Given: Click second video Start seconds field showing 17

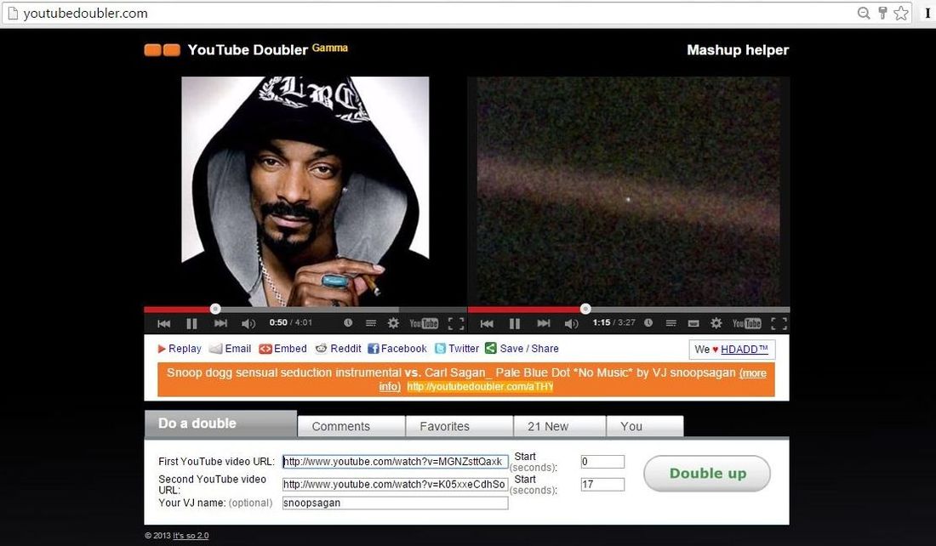Looking at the screenshot, I should pos(602,484).
